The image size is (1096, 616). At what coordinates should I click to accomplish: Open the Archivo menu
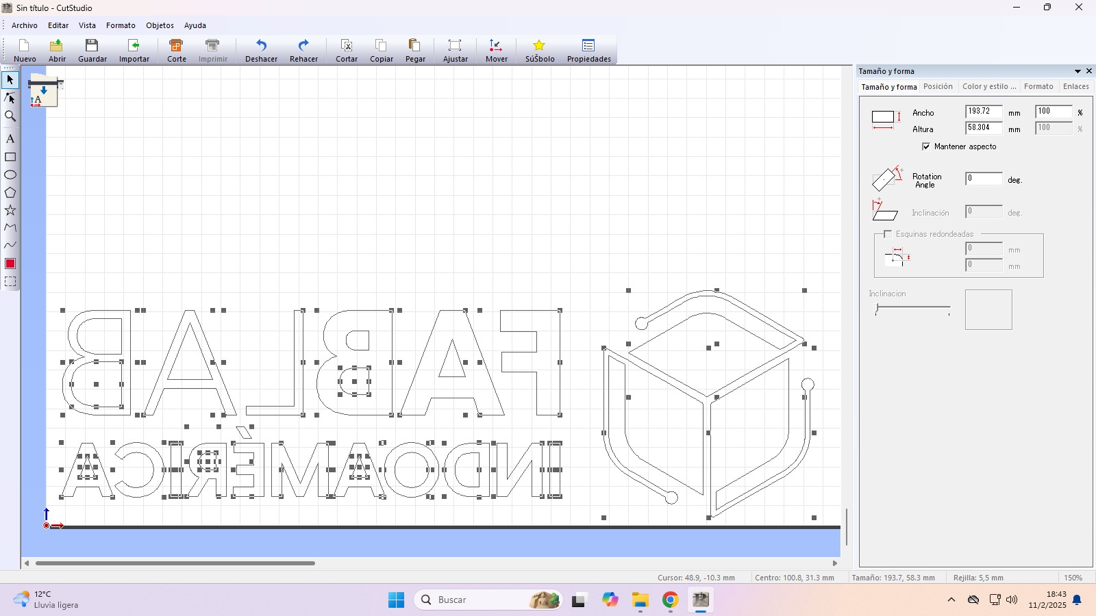(25, 25)
